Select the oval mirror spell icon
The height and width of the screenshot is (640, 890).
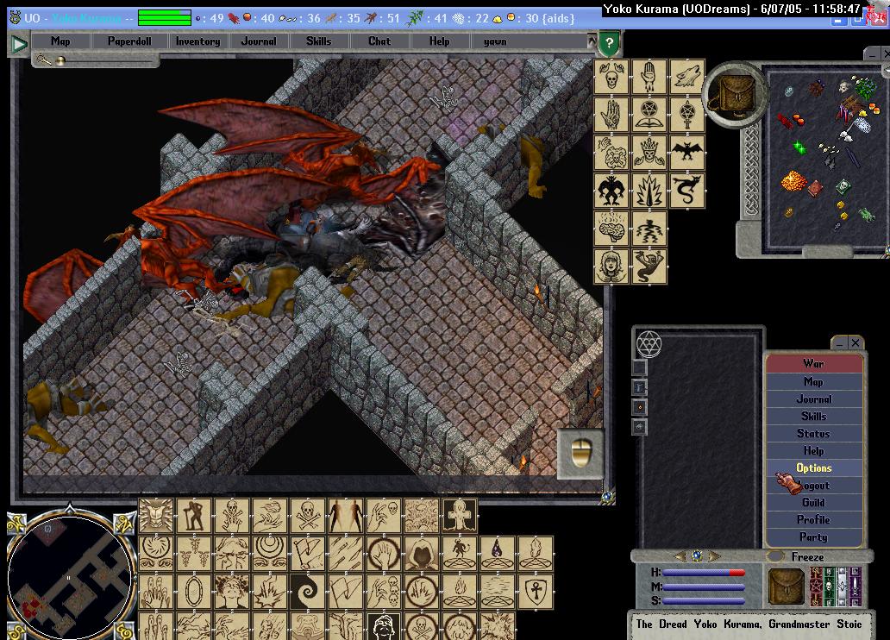point(193,592)
